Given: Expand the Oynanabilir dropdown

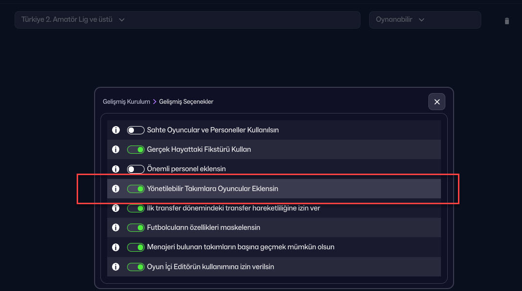Looking at the screenshot, I should (424, 20).
